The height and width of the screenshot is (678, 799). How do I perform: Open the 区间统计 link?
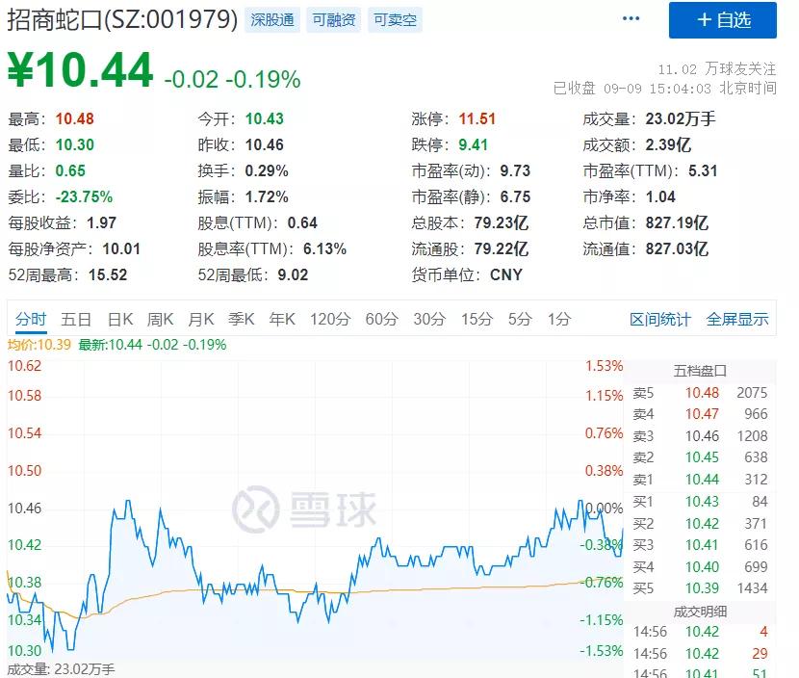pos(660,320)
